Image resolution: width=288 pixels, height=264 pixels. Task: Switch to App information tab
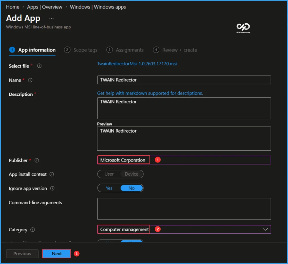click(32, 50)
